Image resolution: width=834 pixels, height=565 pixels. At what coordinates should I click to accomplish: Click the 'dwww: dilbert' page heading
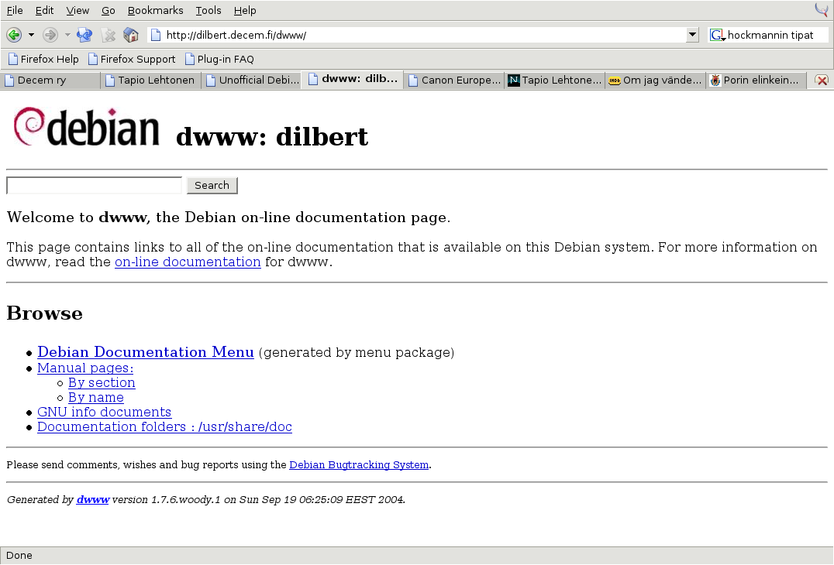(272, 136)
